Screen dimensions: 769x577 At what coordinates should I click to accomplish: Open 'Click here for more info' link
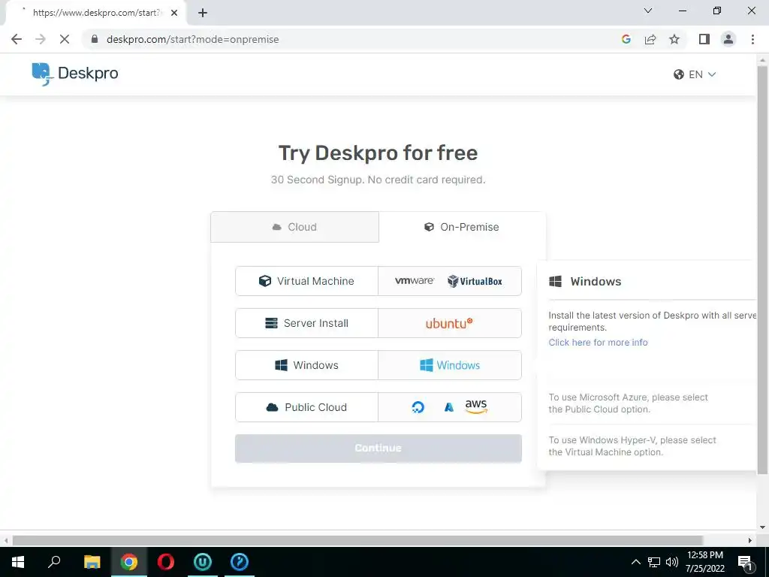click(598, 343)
